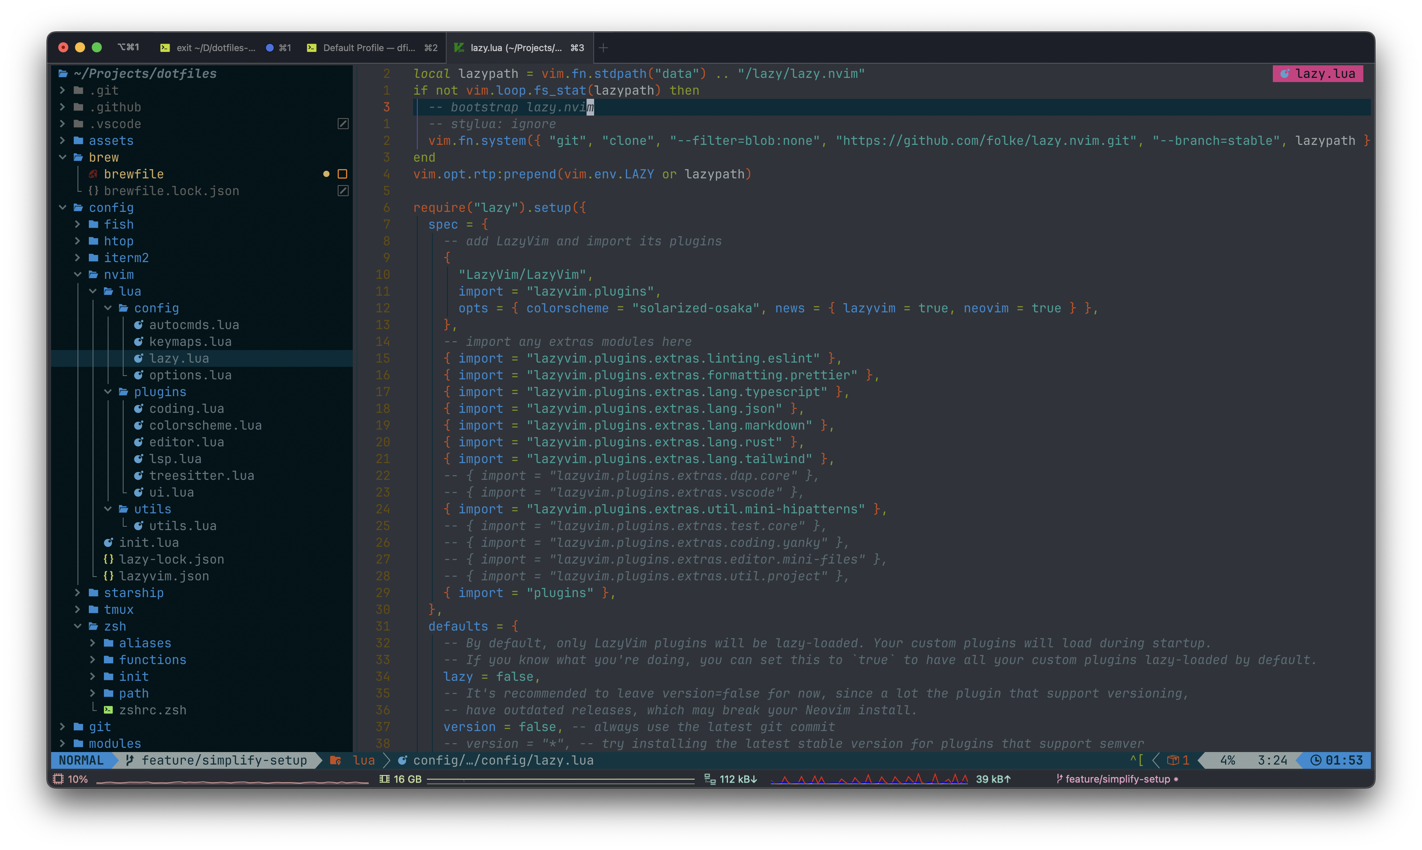Toggle the .vscode checkbox marker

[x=344, y=124]
